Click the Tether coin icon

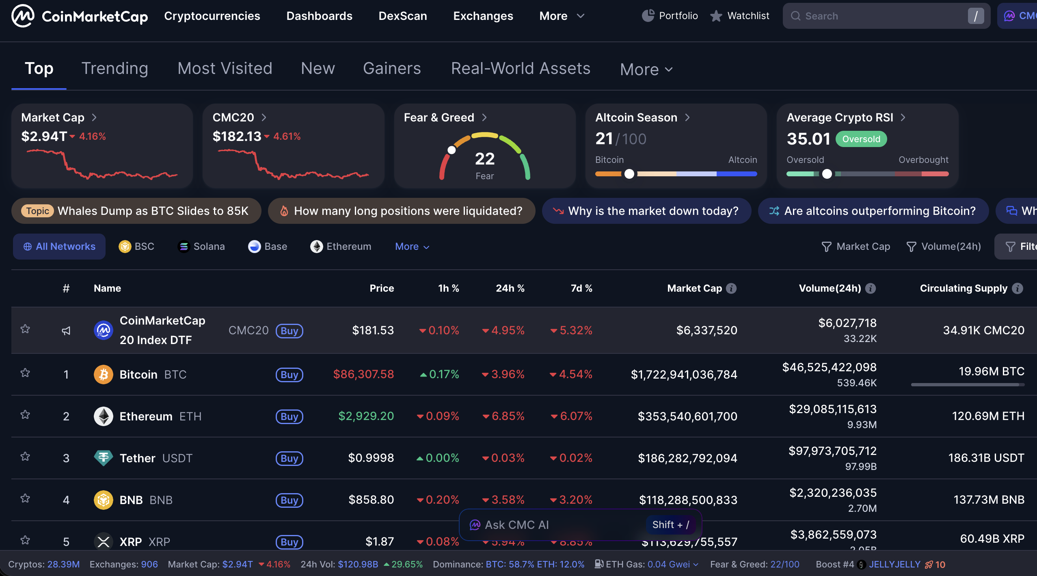[103, 458]
